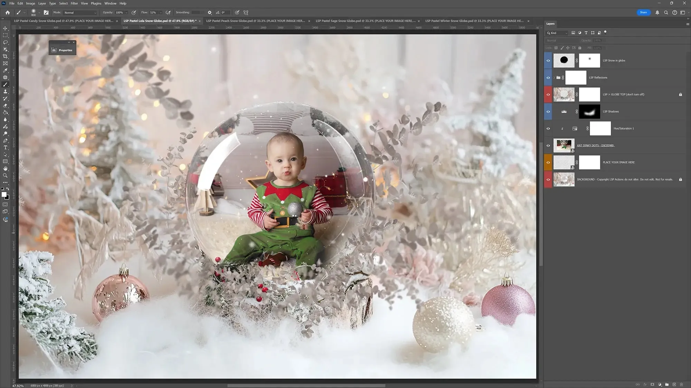
Task: Select the Crop tool
Action: point(5,56)
